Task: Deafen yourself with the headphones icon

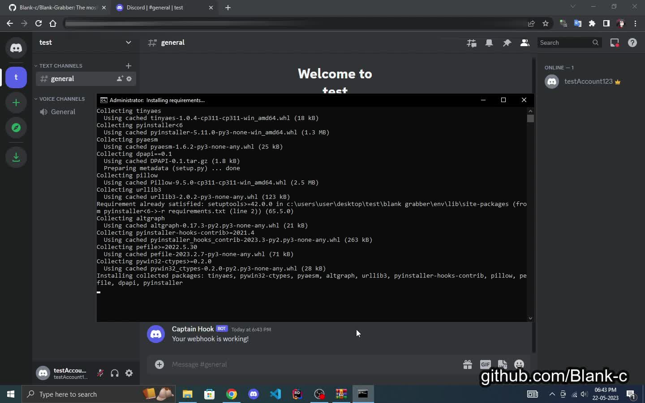Action: tap(115, 373)
